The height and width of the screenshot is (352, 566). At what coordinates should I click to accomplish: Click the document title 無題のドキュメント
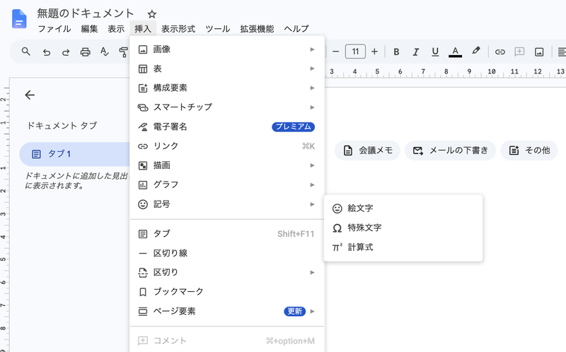tap(85, 13)
